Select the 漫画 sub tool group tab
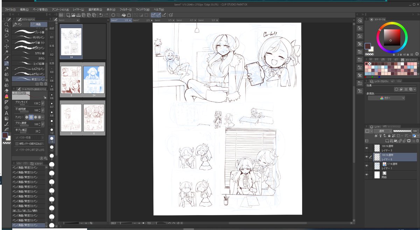This screenshot has width=420, height=230. point(38,25)
